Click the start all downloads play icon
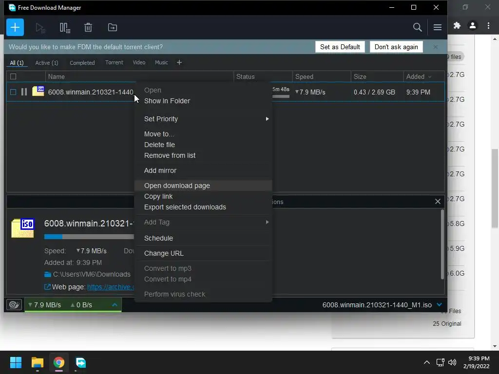 [40, 28]
